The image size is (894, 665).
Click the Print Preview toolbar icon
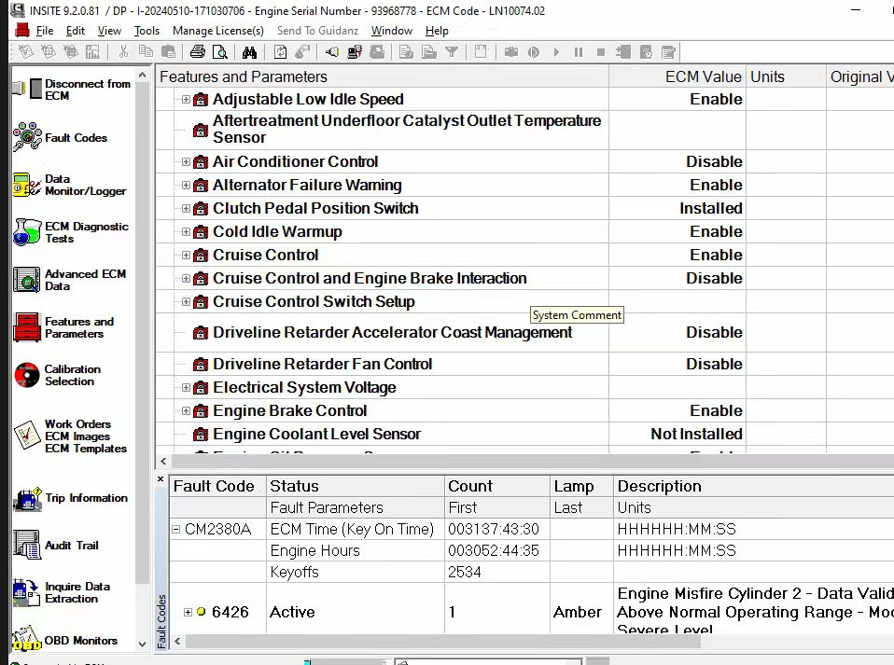click(x=221, y=52)
